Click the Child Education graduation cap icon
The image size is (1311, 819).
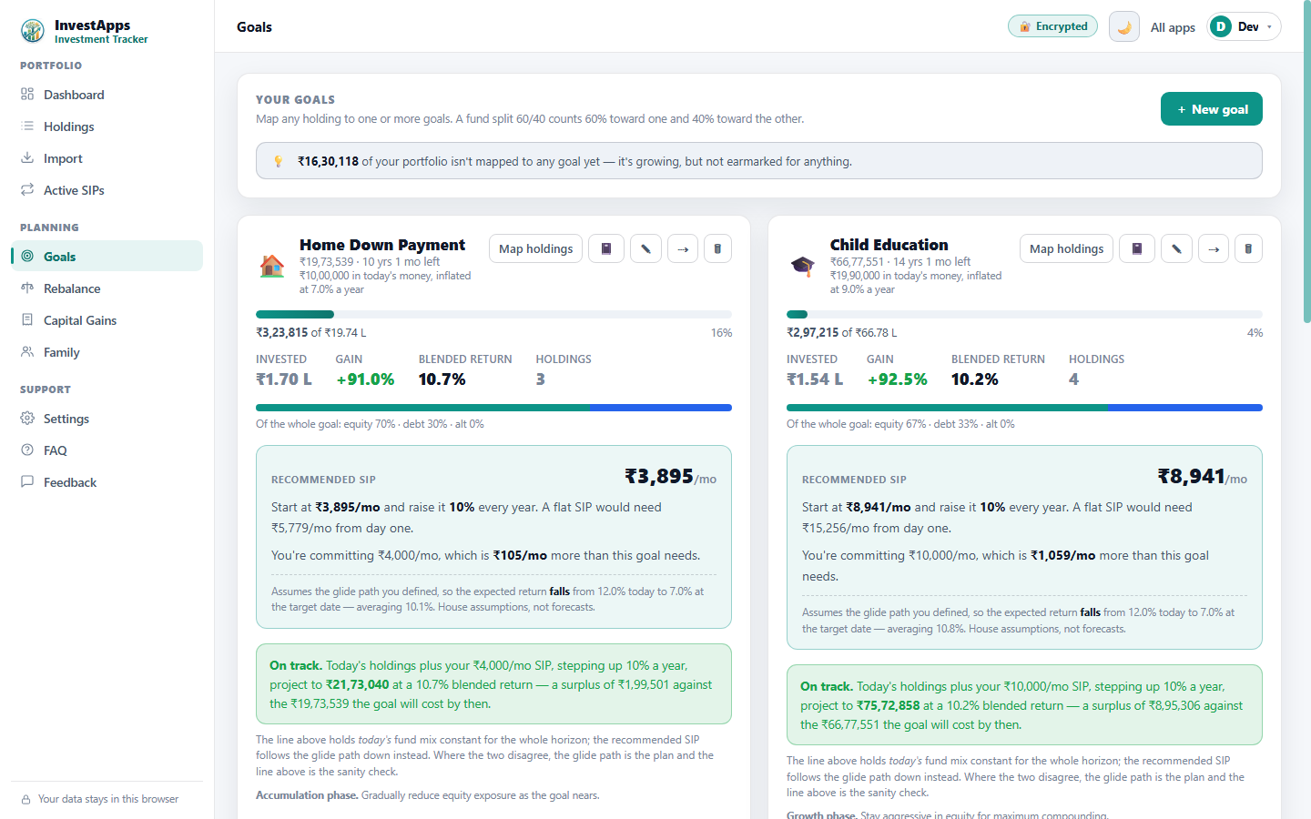803,266
